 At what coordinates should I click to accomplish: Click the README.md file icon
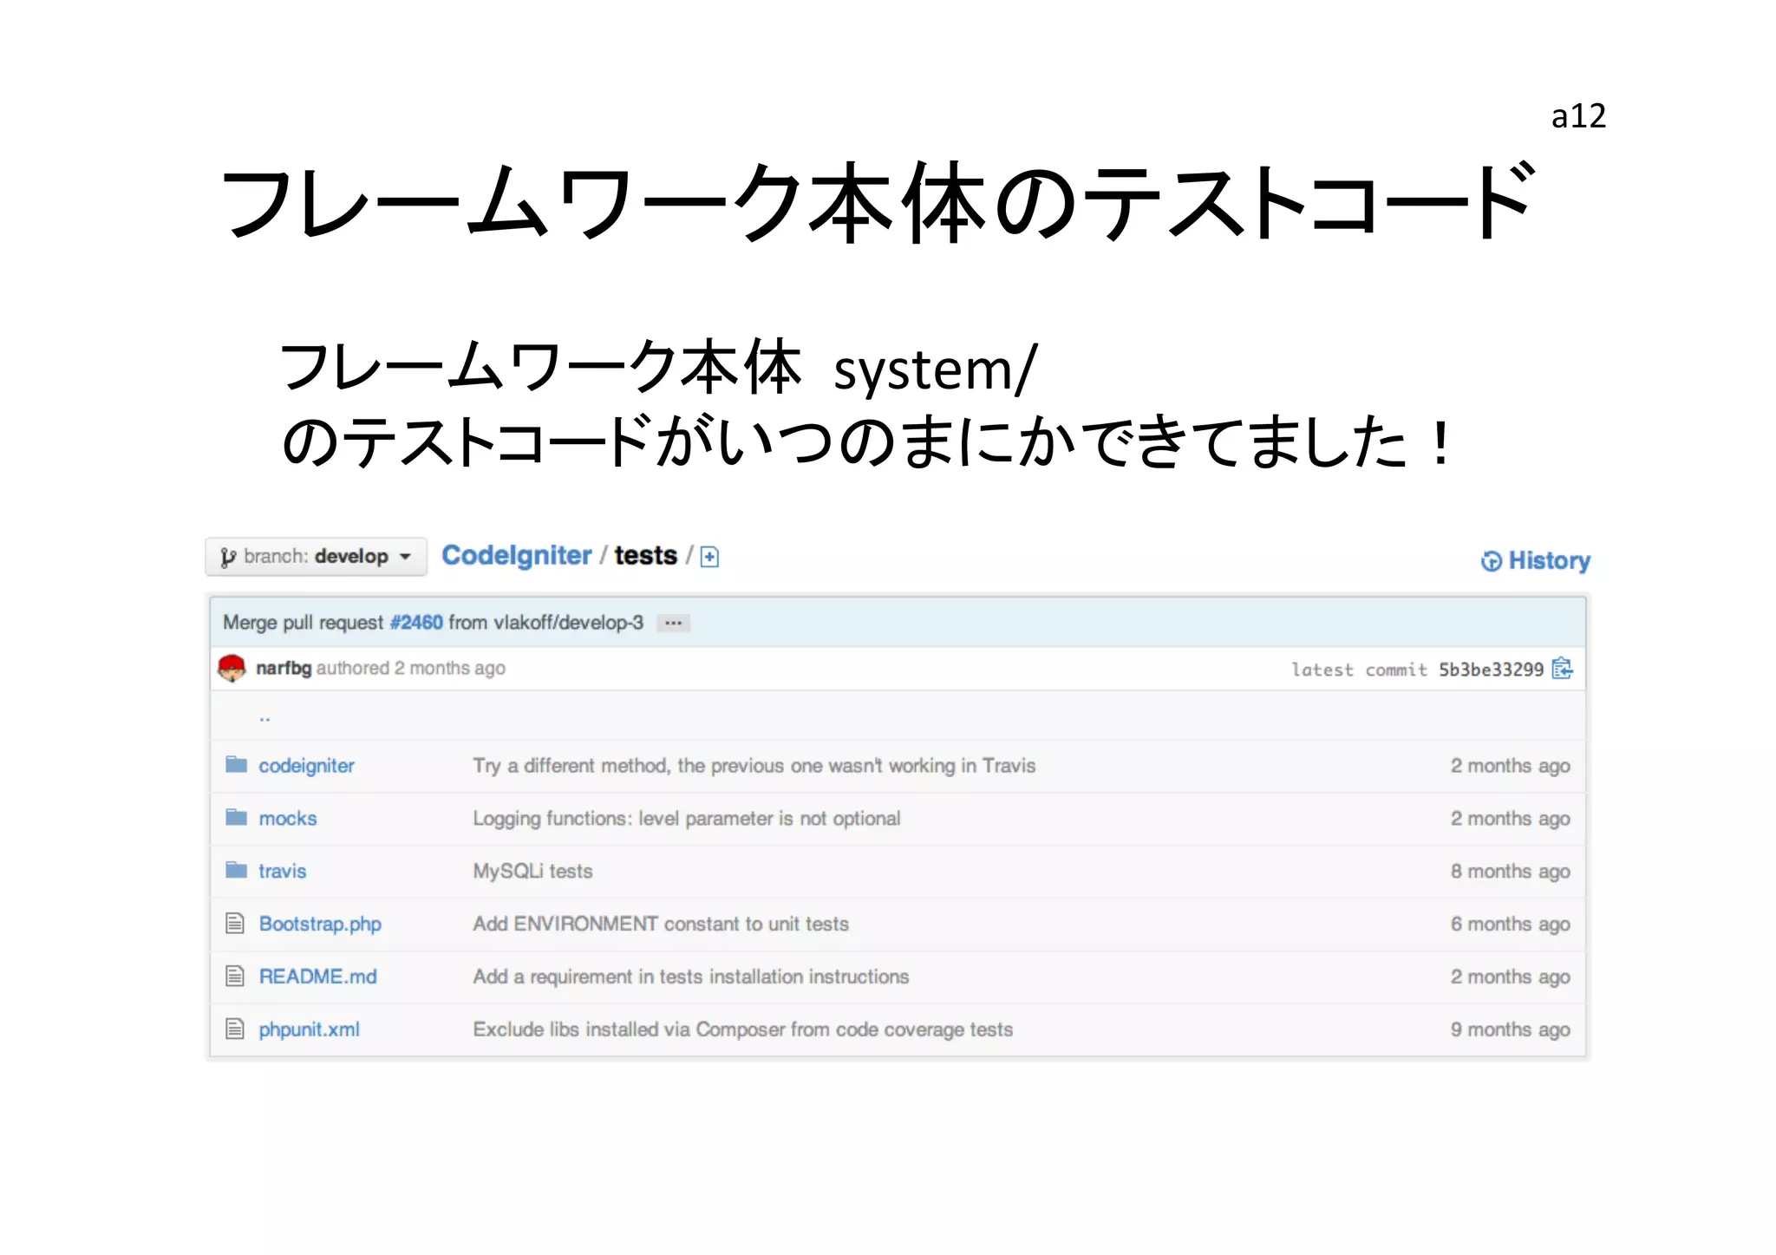click(x=235, y=976)
